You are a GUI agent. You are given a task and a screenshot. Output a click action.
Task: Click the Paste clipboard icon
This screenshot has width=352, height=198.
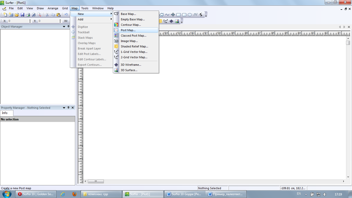(x=58, y=15)
